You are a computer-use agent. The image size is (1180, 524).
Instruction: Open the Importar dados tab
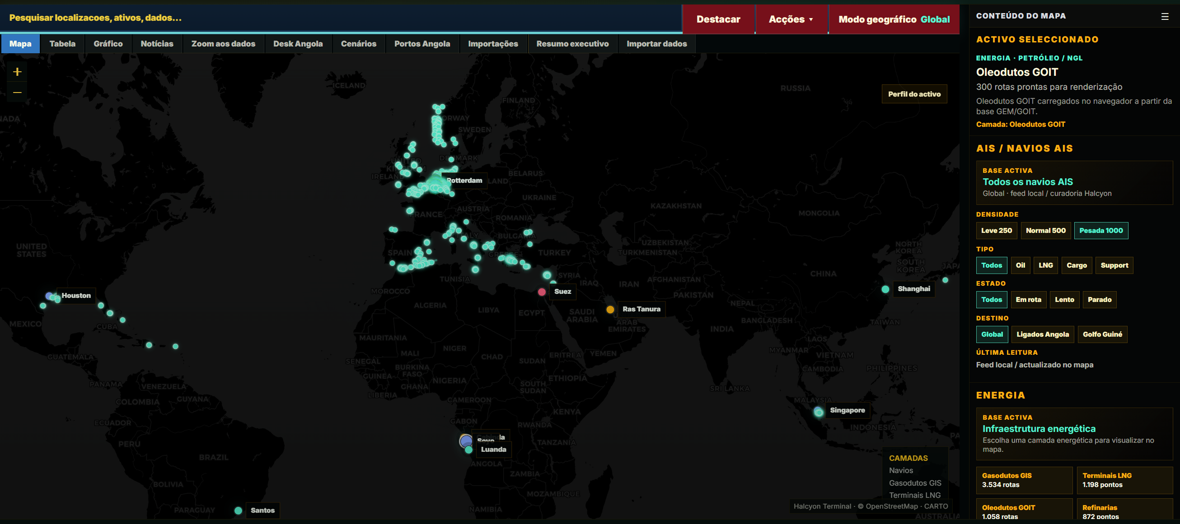coord(656,44)
